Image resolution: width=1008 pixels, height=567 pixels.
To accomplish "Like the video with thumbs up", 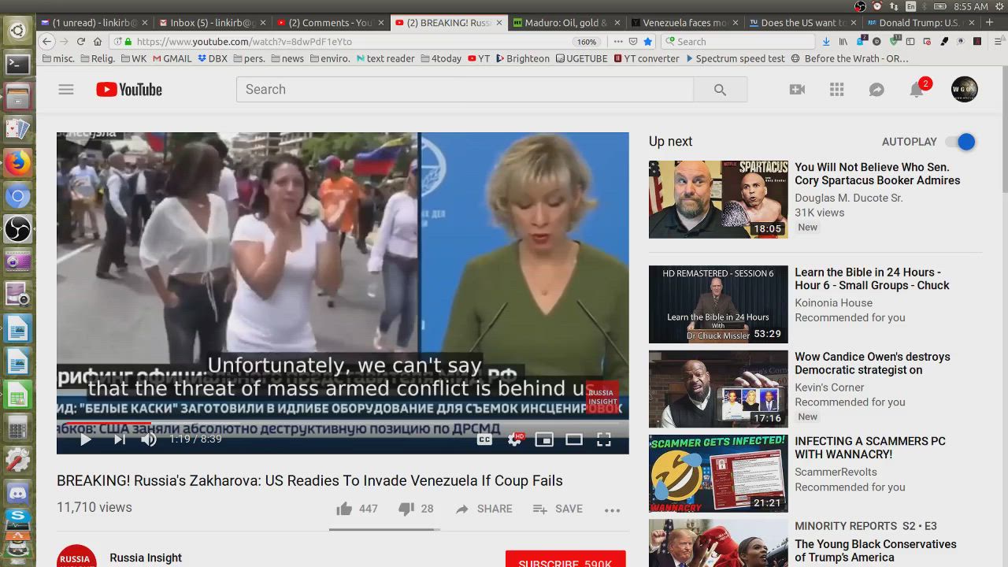I will [x=344, y=509].
